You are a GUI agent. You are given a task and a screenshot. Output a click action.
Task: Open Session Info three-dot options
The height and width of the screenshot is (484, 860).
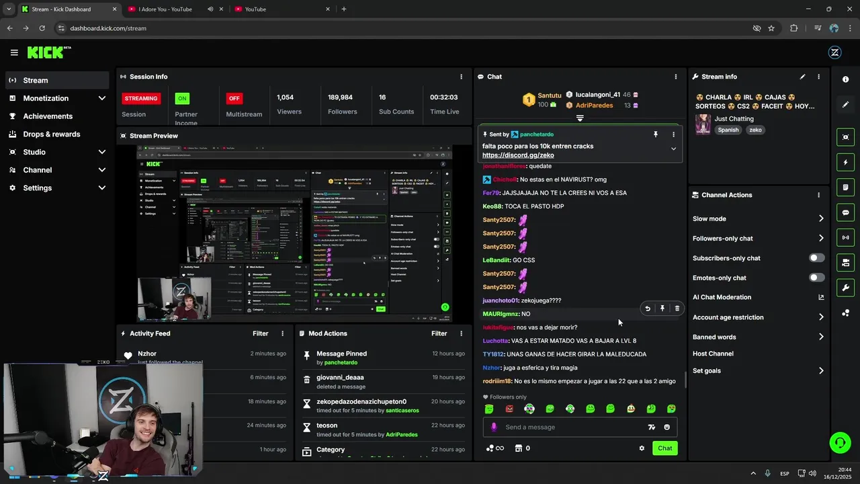461,77
